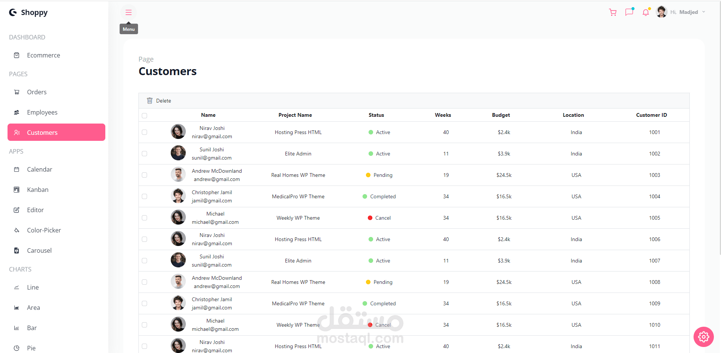Click the Ecommerce bag icon
Screen dimensions: 721x353
tap(17, 55)
